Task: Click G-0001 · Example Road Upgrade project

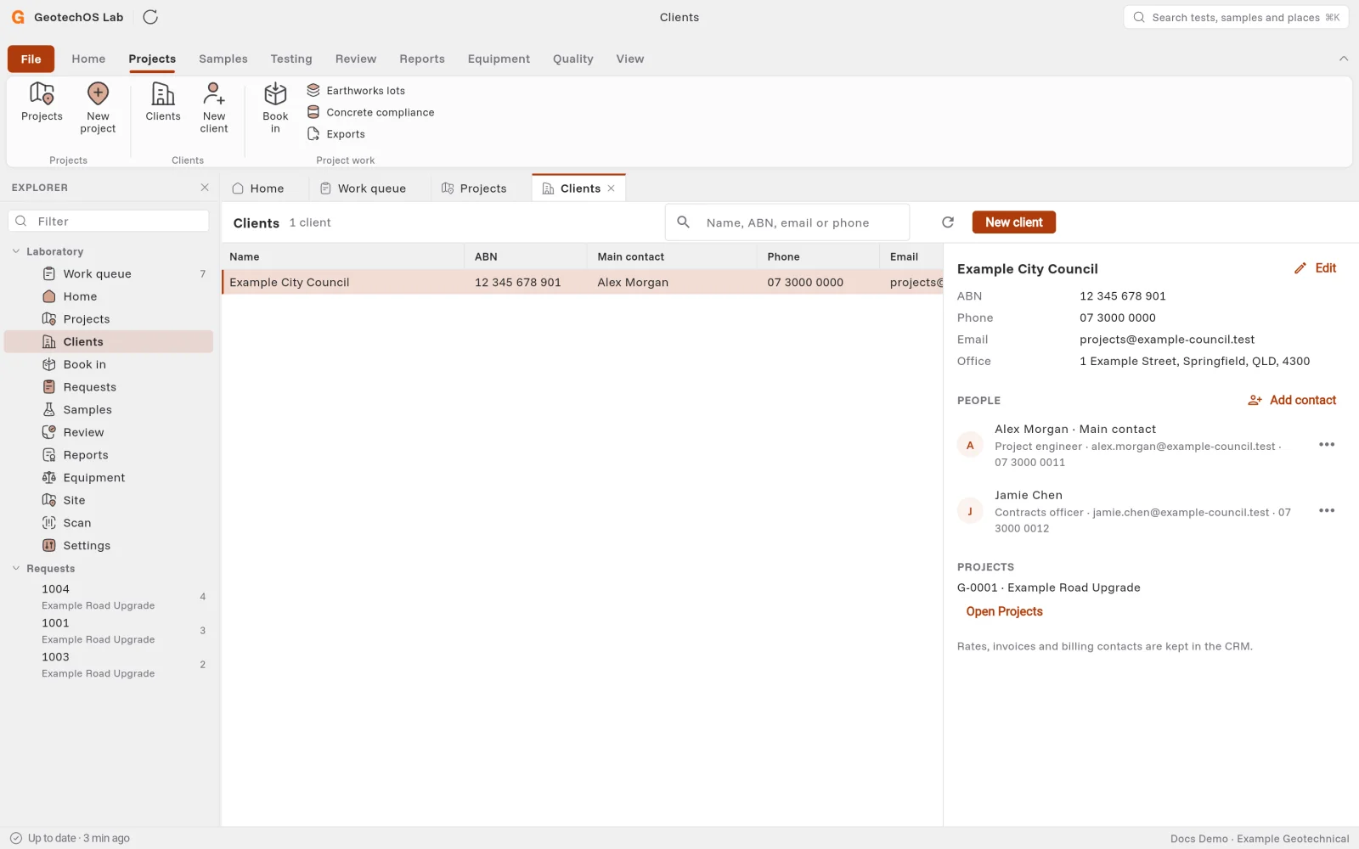Action: click(1048, 588)
